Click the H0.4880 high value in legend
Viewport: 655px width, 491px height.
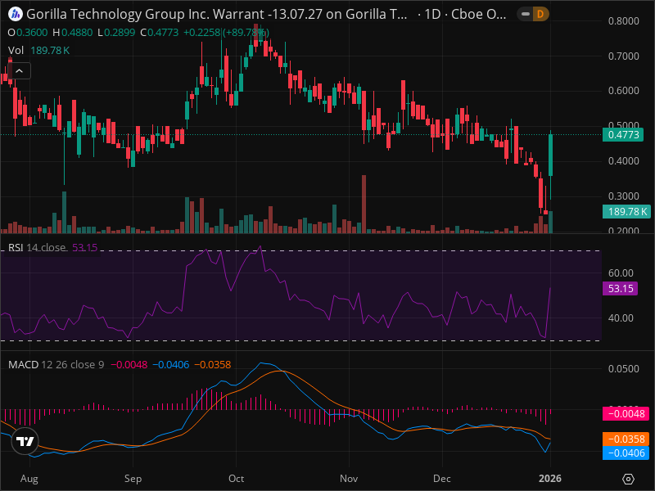tap(73, 33)
